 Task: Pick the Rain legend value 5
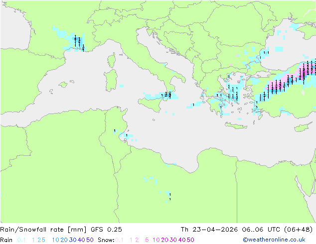pos(43,240)
